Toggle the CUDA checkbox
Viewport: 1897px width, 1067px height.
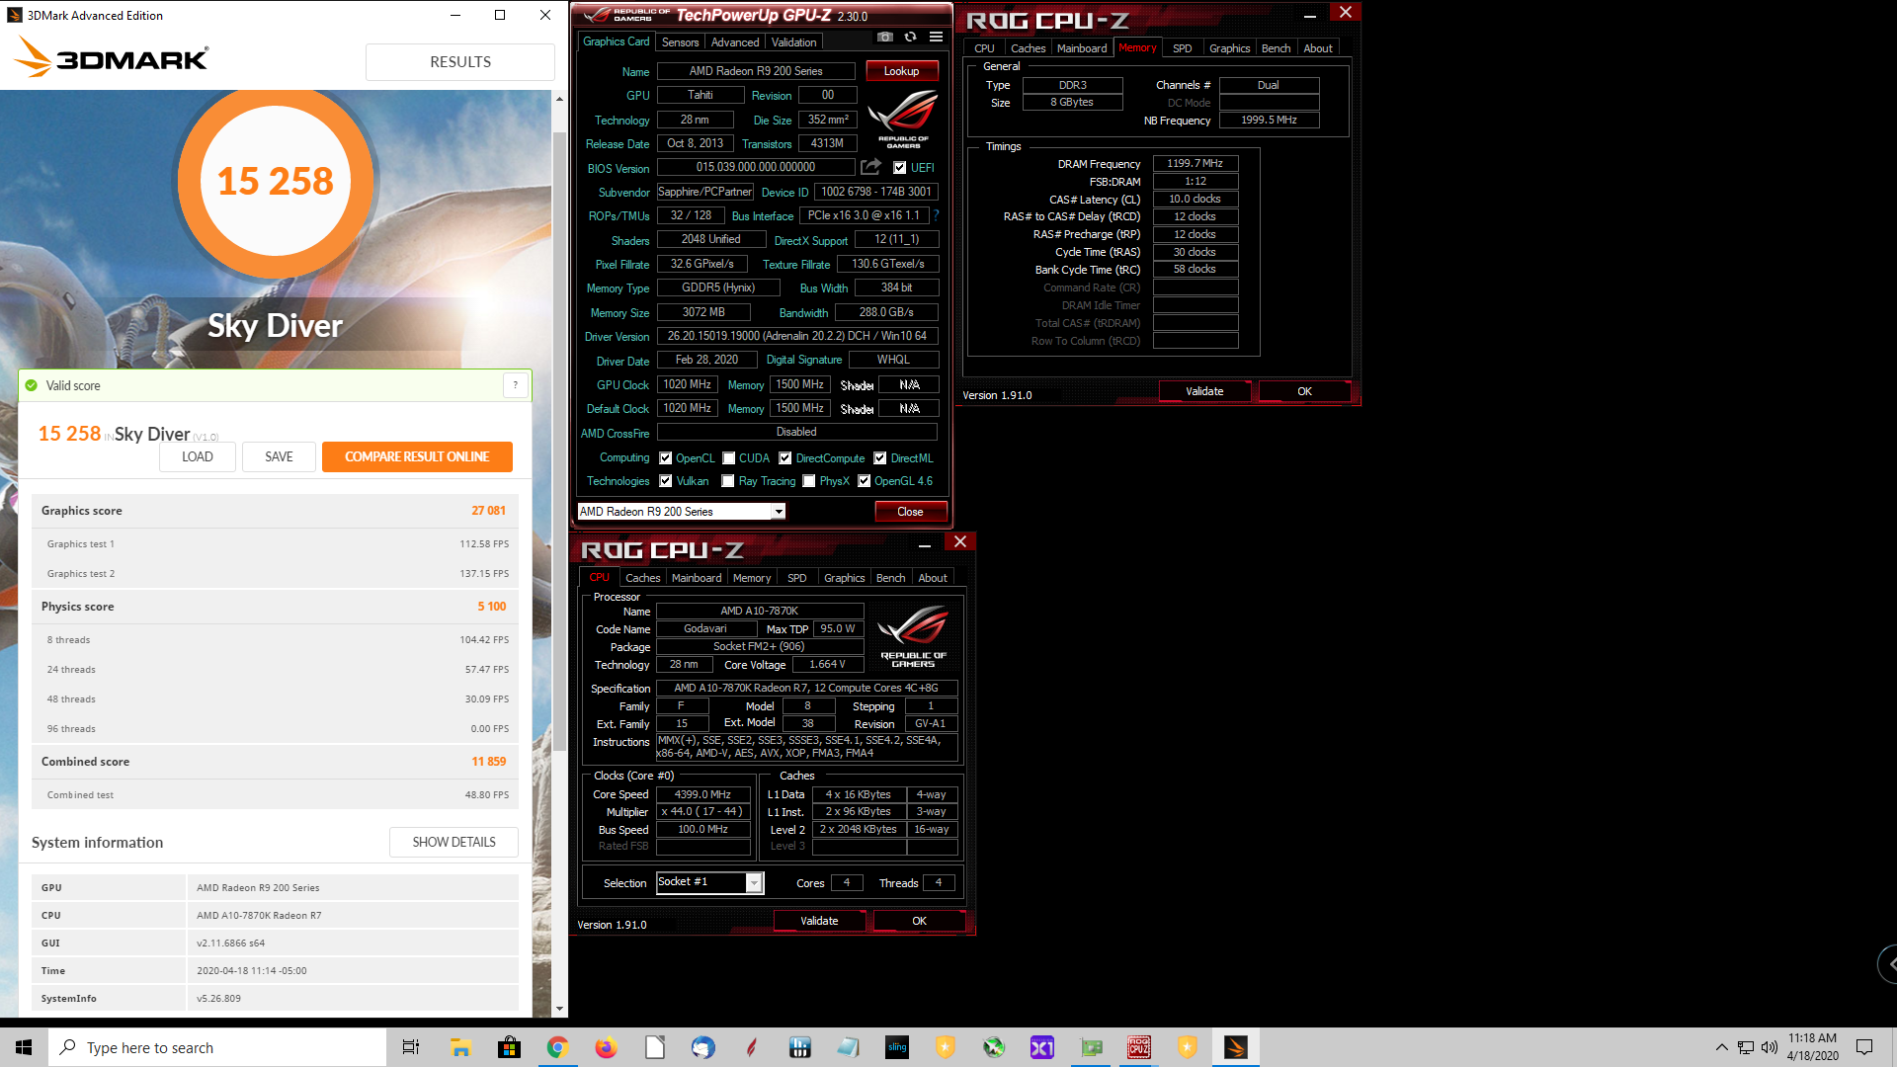point(728,458)
